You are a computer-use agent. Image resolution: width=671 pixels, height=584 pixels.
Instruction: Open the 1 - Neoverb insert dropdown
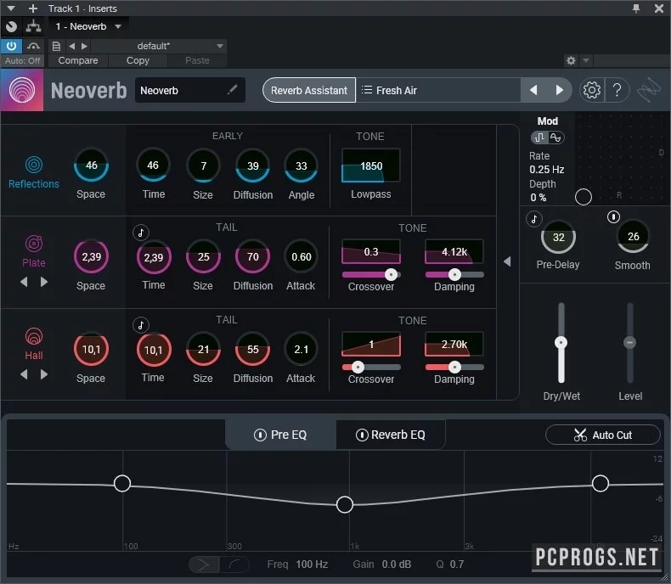coord(118,26)
